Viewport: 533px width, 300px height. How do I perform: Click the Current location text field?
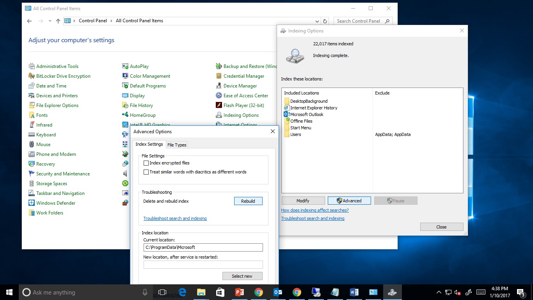203,247
